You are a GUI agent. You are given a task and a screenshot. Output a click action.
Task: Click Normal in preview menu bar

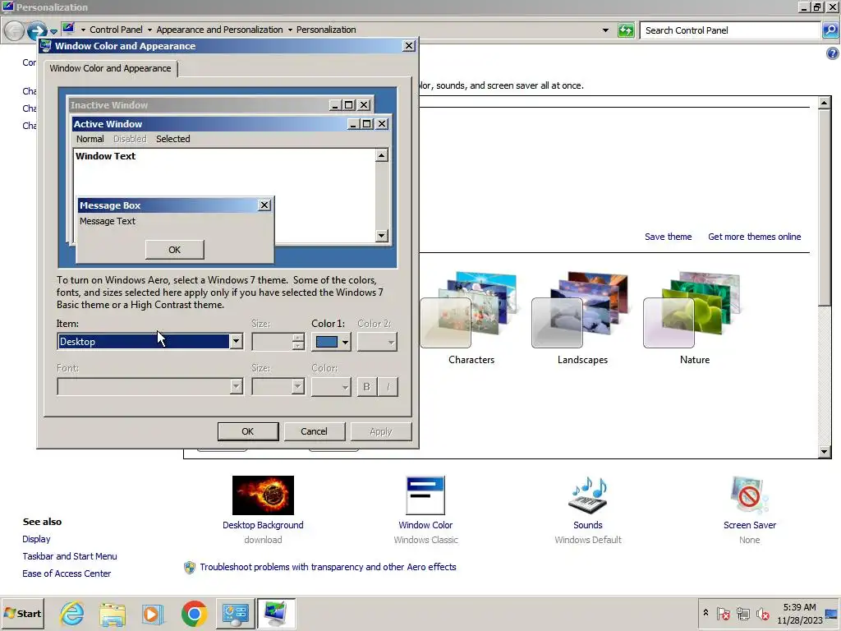click(x=90, y=139)
